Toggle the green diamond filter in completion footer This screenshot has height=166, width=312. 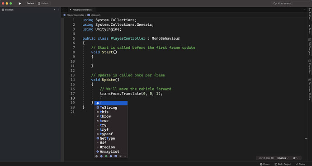coord(106,156)
